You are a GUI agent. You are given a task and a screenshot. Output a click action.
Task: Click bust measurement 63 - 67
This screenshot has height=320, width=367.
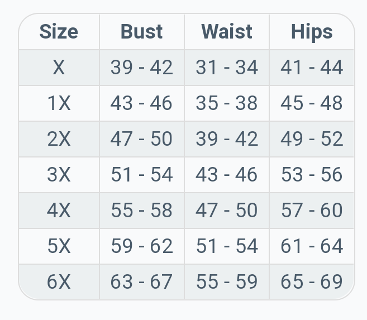142,282
